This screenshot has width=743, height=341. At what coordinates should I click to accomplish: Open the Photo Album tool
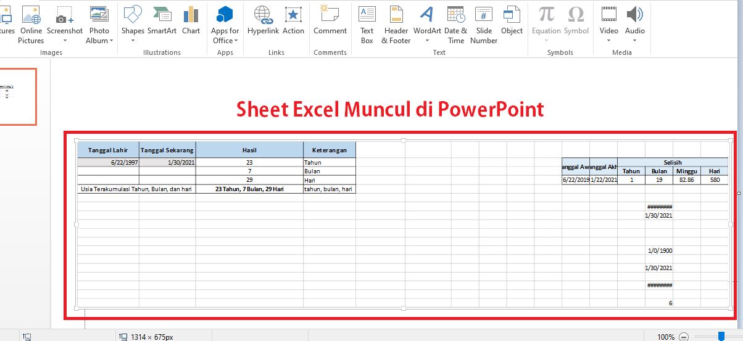click(99, 25)
